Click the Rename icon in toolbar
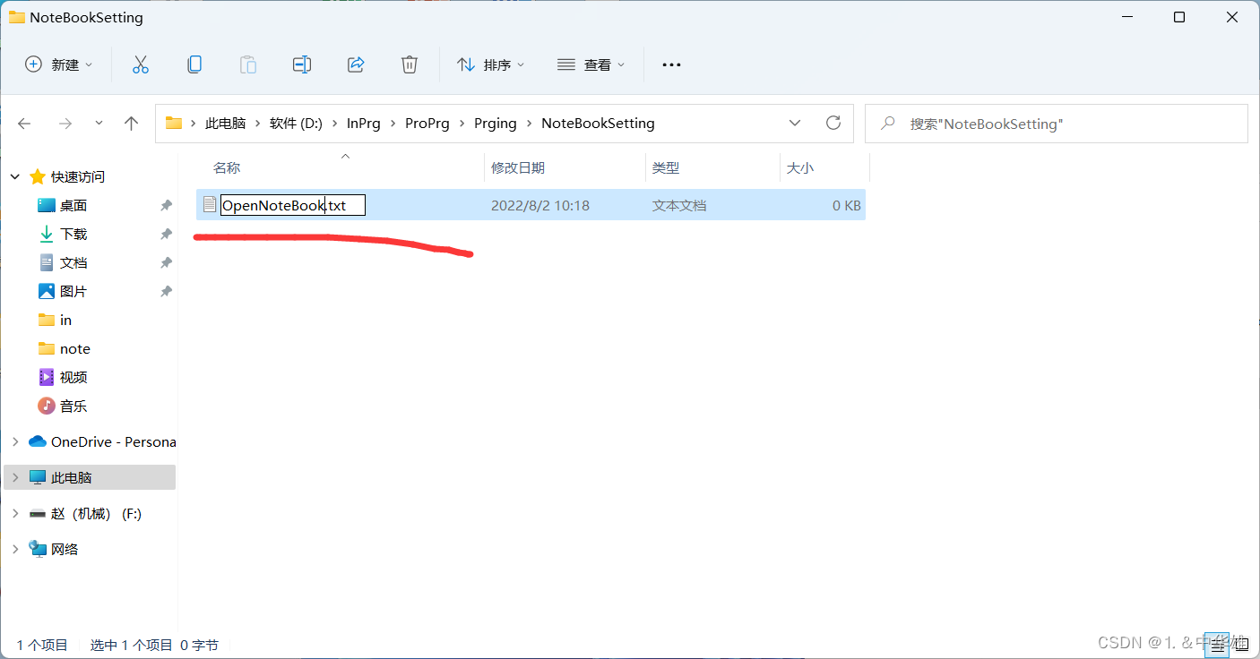Screen dimensions: 1260x659 click(x=302, y=64)
